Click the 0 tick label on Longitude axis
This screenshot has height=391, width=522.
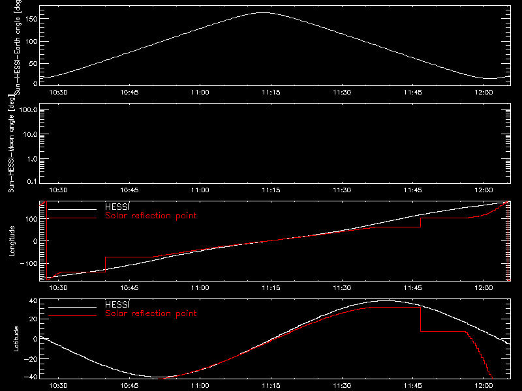[x=36, y=241]
